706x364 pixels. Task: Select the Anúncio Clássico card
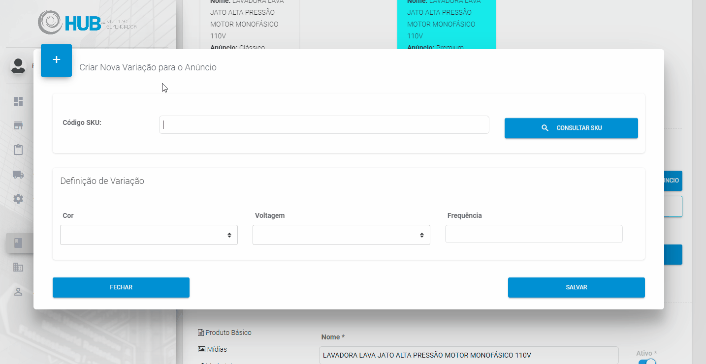(x=250, y=25)
